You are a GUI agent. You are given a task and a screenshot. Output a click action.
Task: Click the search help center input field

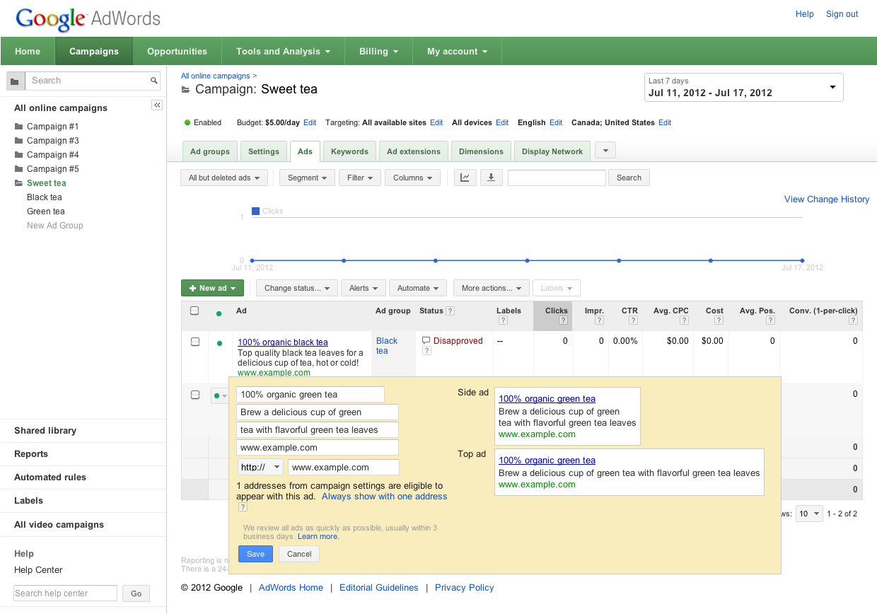click(66, 593)
